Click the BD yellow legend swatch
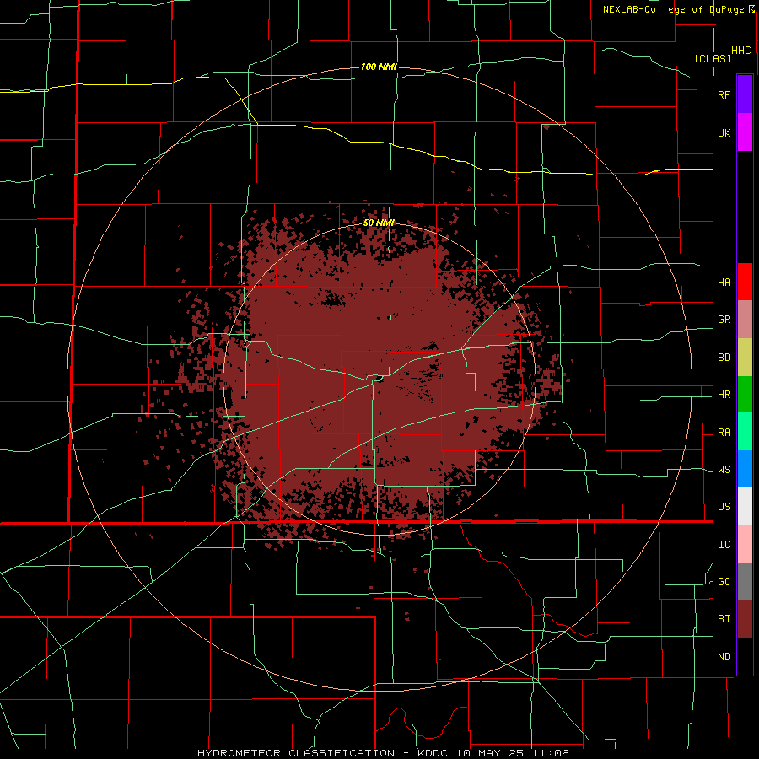This screenshot has height=759, width=759. tap(745, 358)
